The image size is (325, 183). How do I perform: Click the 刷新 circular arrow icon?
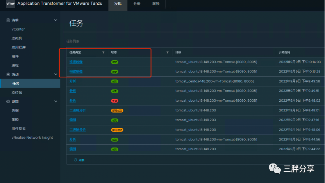[75, 160]
